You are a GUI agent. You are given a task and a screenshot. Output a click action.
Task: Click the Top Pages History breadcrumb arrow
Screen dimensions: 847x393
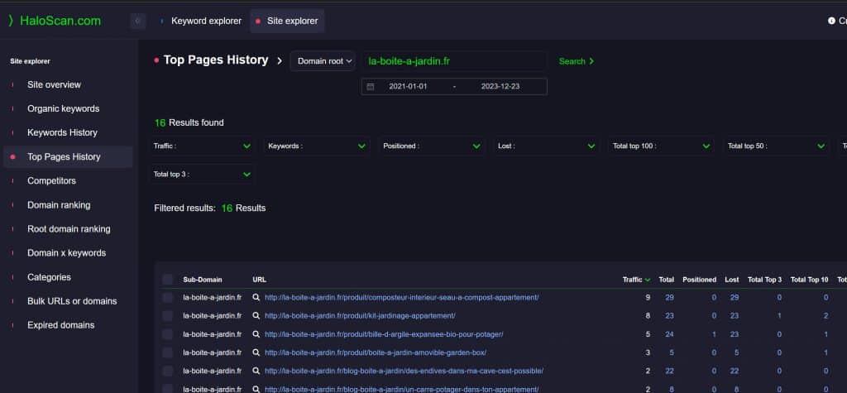point(280,61)
